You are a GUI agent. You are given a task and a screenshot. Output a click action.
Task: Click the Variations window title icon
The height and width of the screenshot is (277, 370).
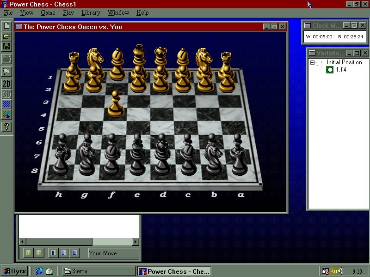point(312,53)
